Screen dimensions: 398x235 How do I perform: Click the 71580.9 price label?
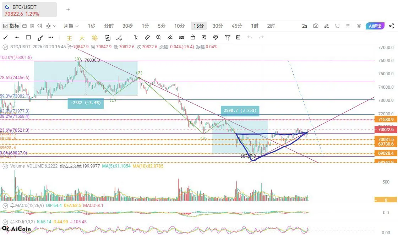point(386,120)
